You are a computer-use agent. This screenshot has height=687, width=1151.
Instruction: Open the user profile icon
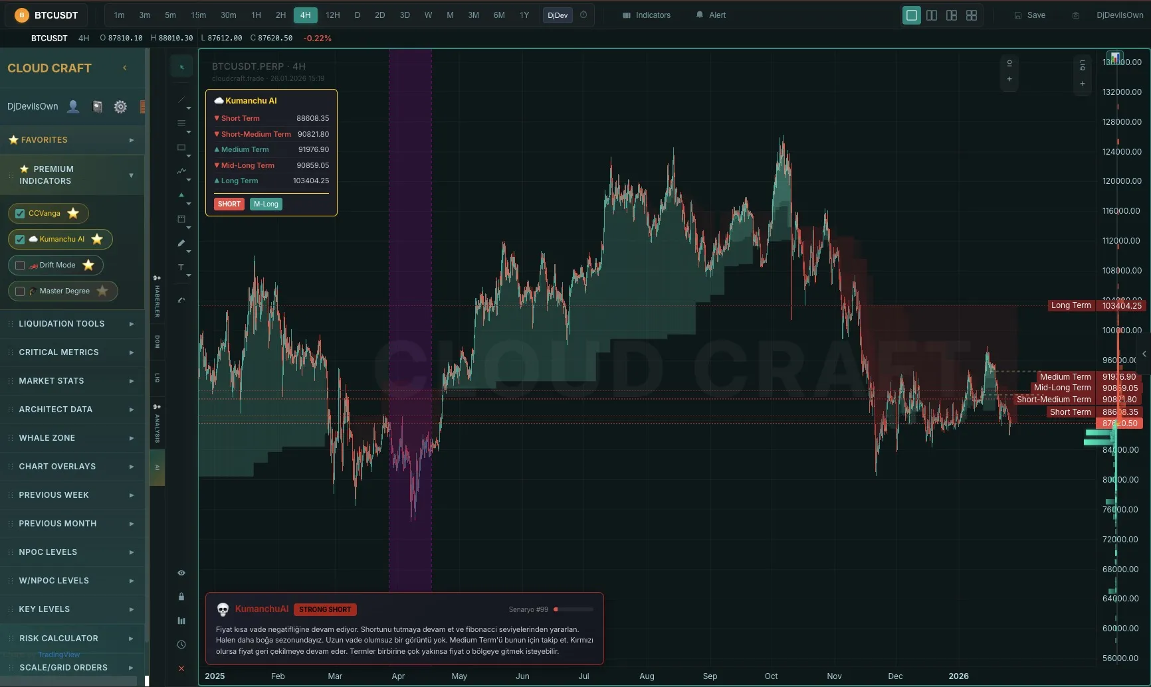point(73,106)
